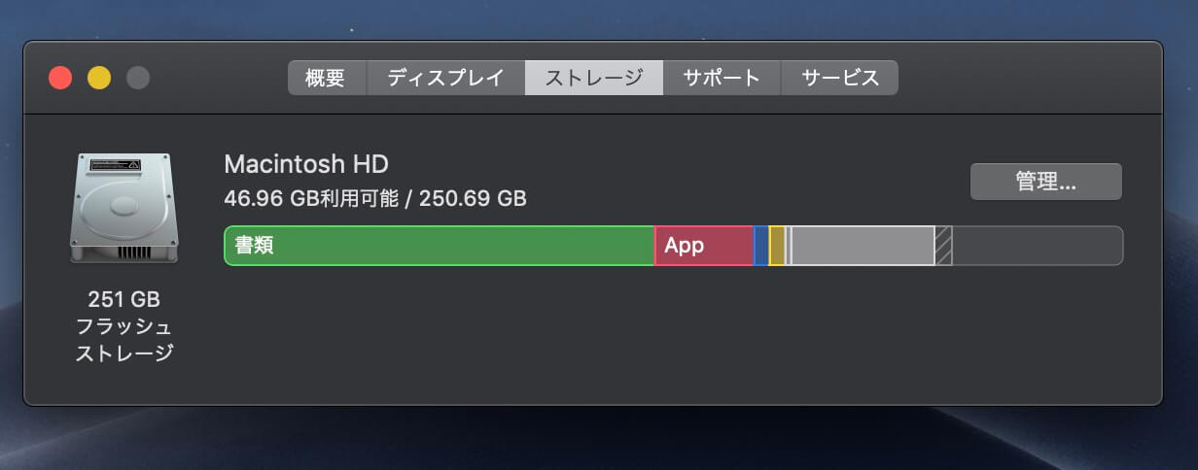The image size is (1198, 470).
Task: Click the green 書類 storage segment
Action: [440, 246]
